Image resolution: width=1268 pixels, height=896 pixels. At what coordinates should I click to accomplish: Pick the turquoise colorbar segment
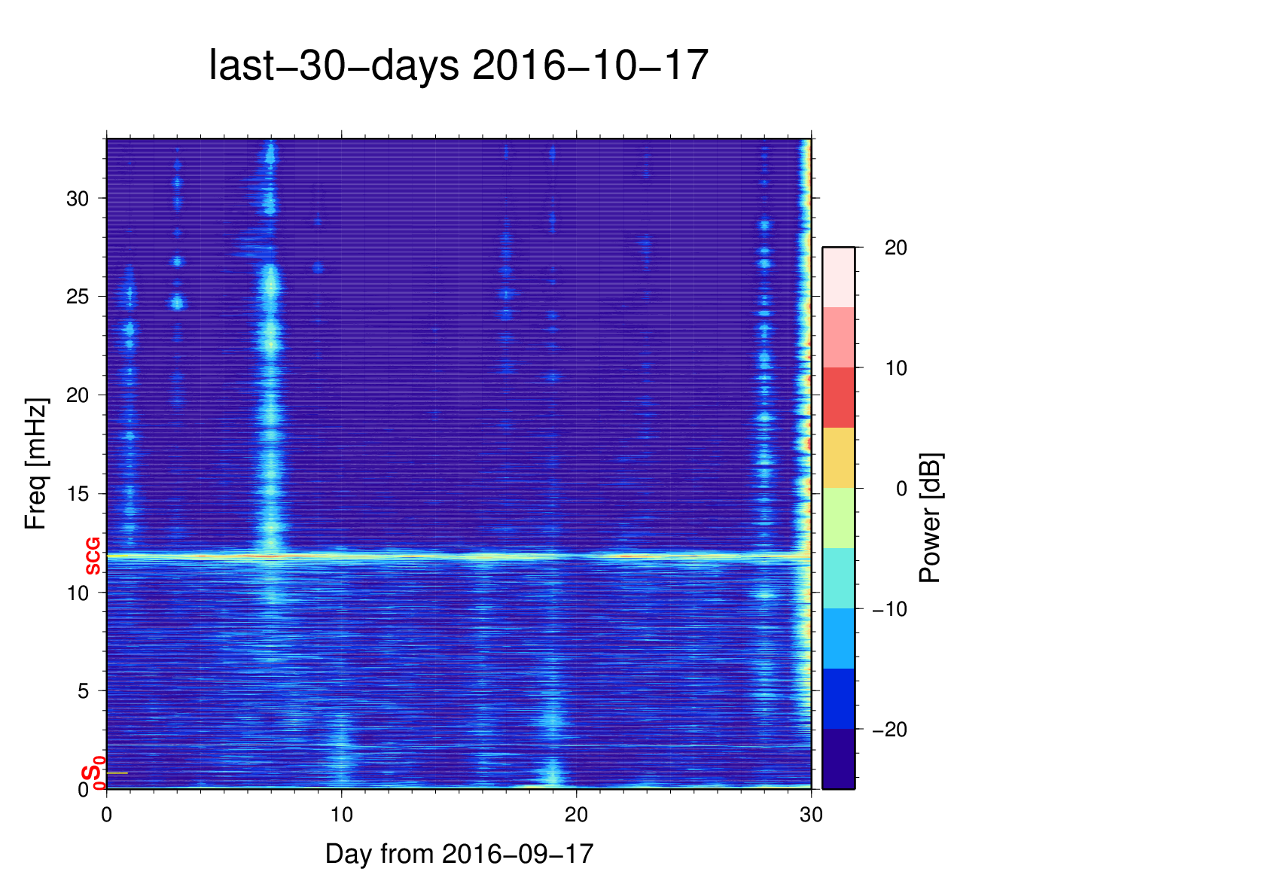pos(838,578)
